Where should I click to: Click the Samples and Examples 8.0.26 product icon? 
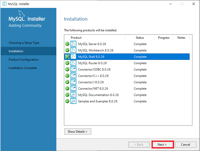(73, 101)
